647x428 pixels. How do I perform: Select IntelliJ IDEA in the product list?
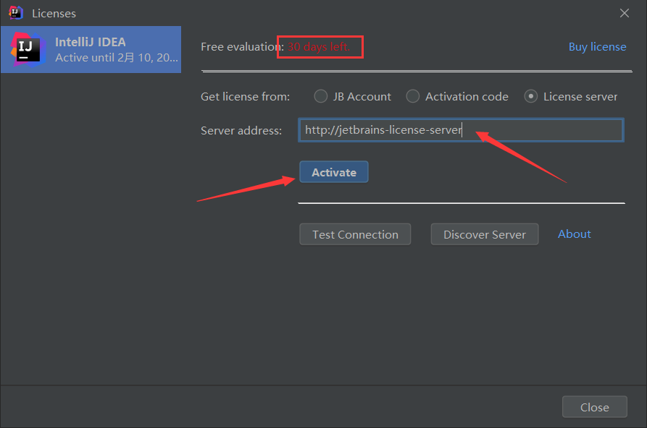tap(91, 49)
